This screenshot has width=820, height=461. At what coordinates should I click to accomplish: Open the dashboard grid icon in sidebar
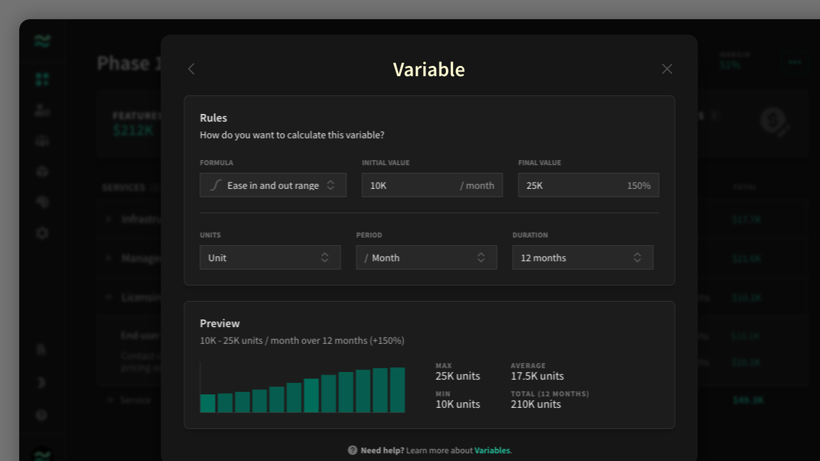(x=42, y=79)
